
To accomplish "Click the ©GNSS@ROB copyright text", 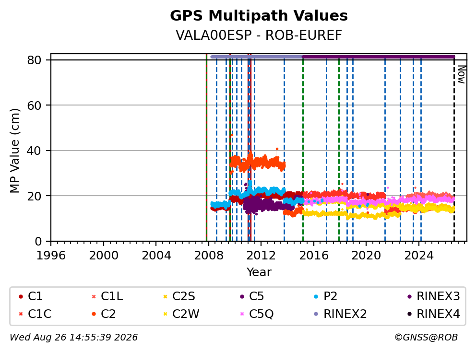I will tap(426, 337).
